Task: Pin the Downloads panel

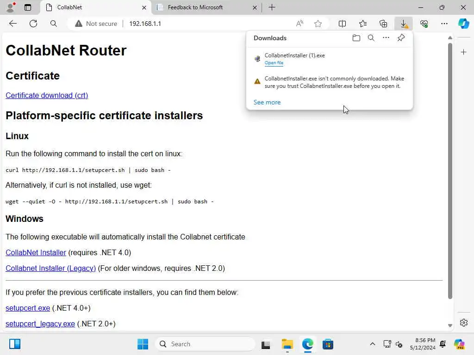Action: pos(401,38)
